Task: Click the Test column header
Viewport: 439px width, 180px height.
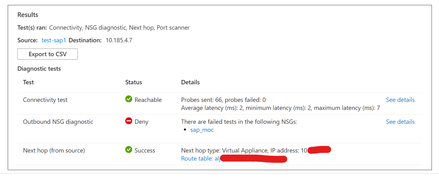Action: [x=29, y=82]
